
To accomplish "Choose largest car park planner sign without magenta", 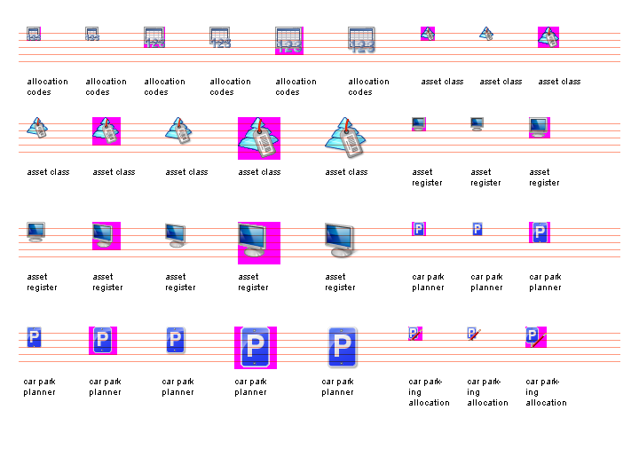I will coord(342,347).
